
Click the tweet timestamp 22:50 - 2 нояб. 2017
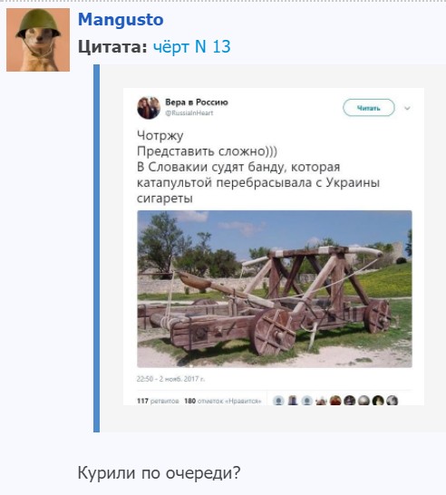tap(170, 379)
